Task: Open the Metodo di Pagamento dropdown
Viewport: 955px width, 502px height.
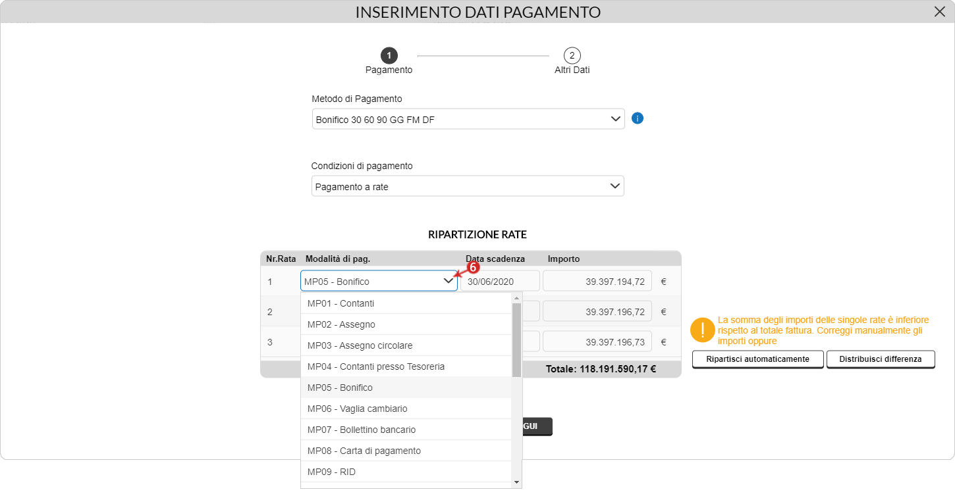Action: tap(468, 119)
